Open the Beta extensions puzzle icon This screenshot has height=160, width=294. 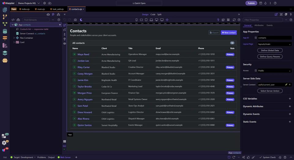[4, 136]
